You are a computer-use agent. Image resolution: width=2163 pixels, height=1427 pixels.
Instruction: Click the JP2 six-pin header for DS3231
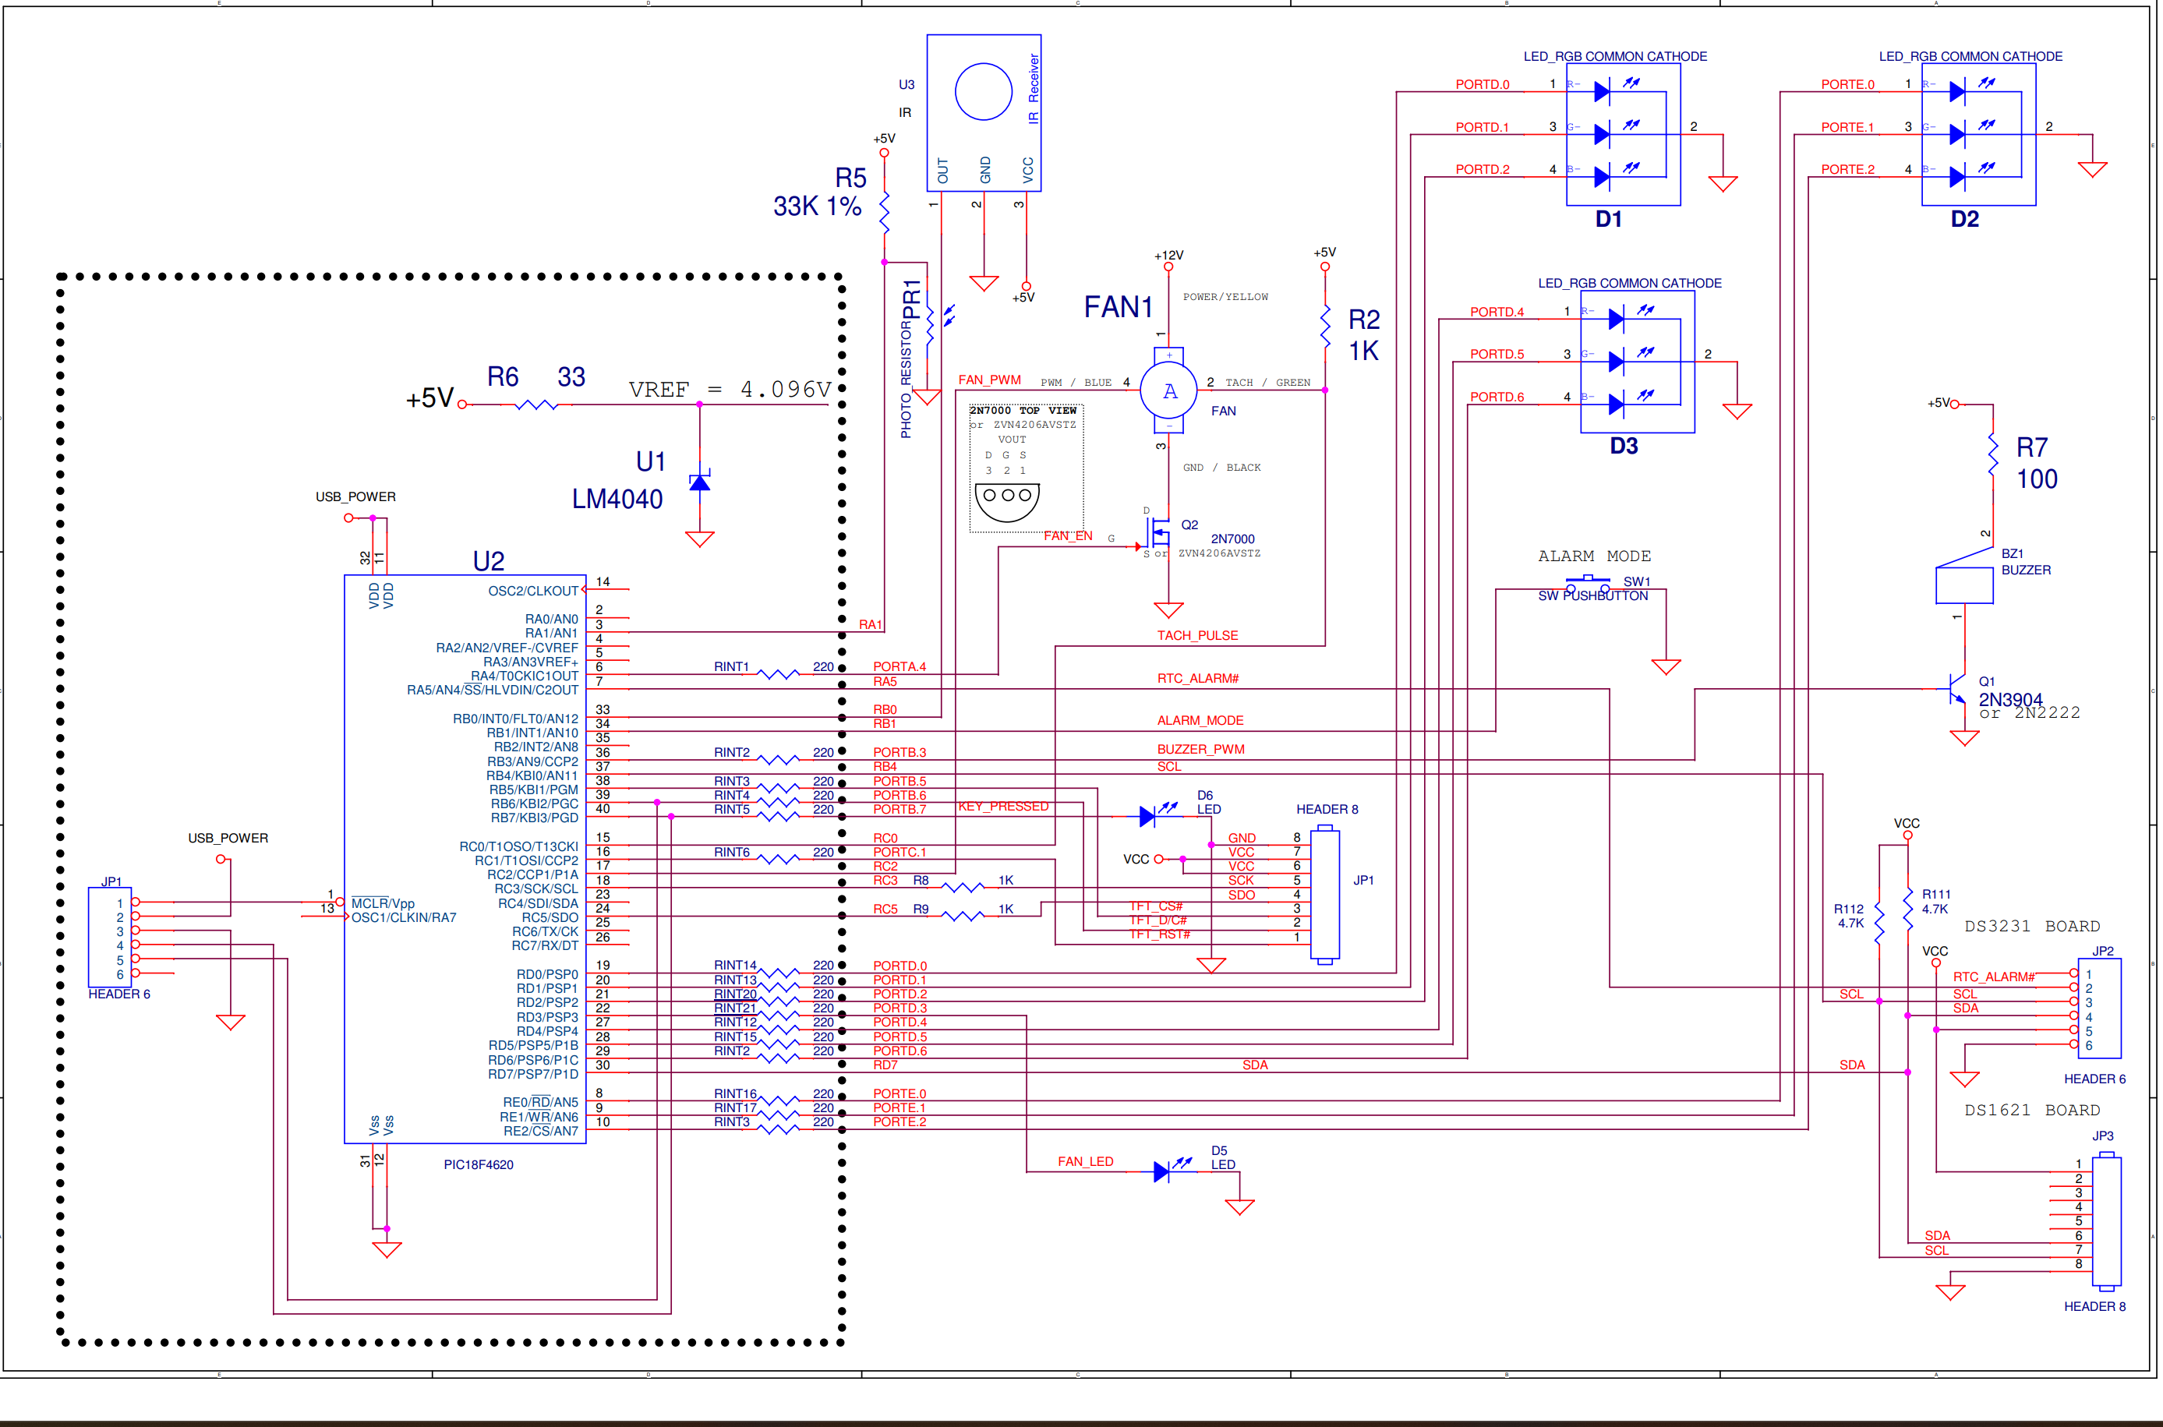[x=2099, y=1008]
